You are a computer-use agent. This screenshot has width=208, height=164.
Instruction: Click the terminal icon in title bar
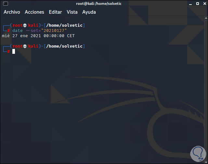coord(6,4)
